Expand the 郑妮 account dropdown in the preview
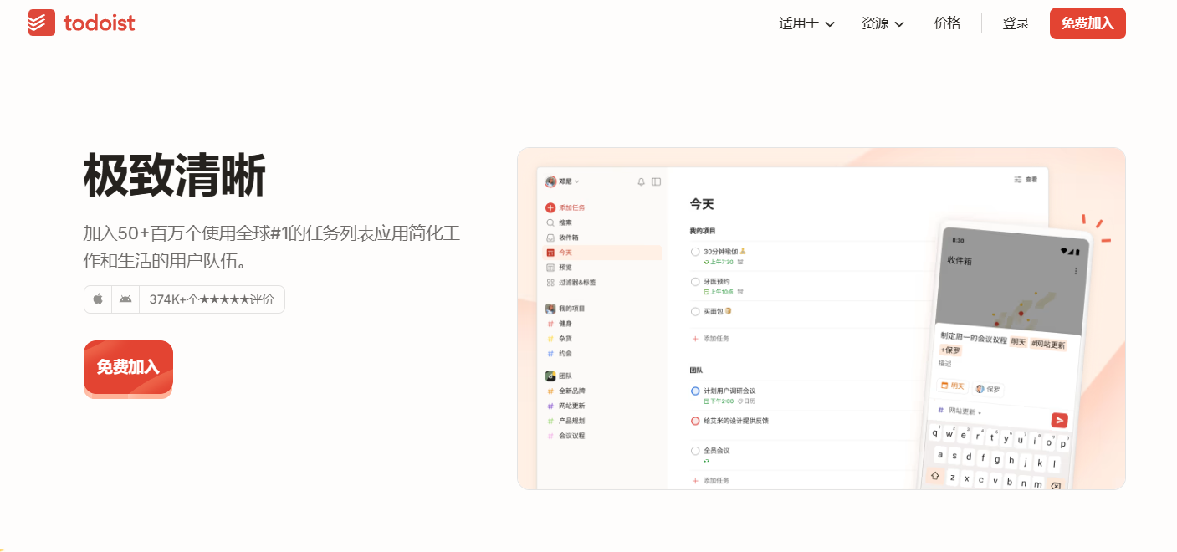This screenshot has height=552, width=1177. [x=562, y=181]
